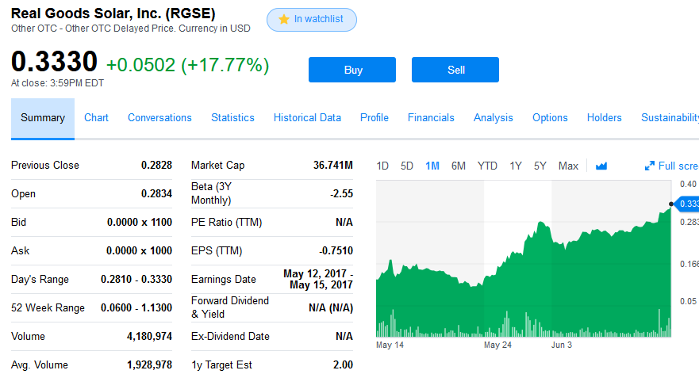The image size is (699, 374).
Task: View the Profile tab
Action: (x=374, y=118)
